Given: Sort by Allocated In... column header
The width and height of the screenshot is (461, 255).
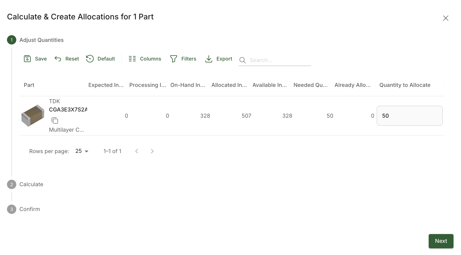Looking at the screenshot, I should [x=229, y=85].
